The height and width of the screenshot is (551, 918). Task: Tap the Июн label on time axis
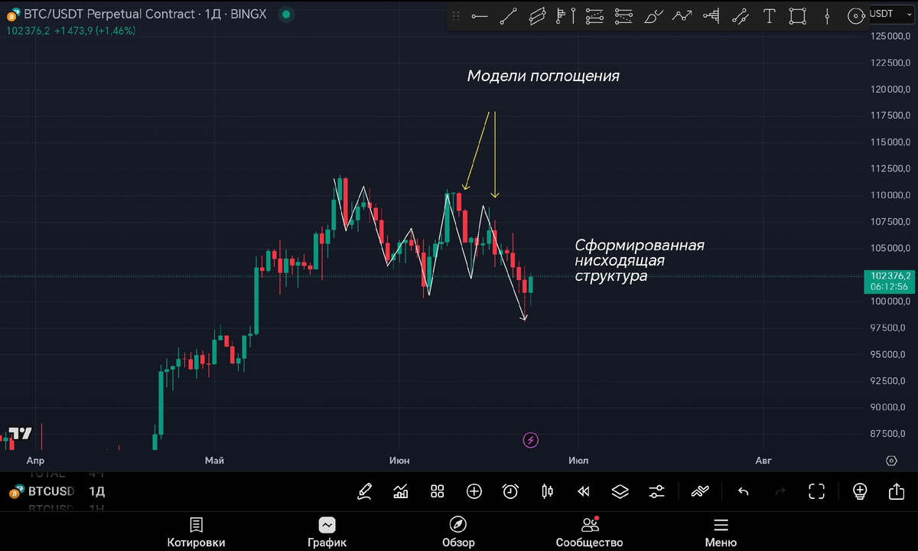coord(399,461)
